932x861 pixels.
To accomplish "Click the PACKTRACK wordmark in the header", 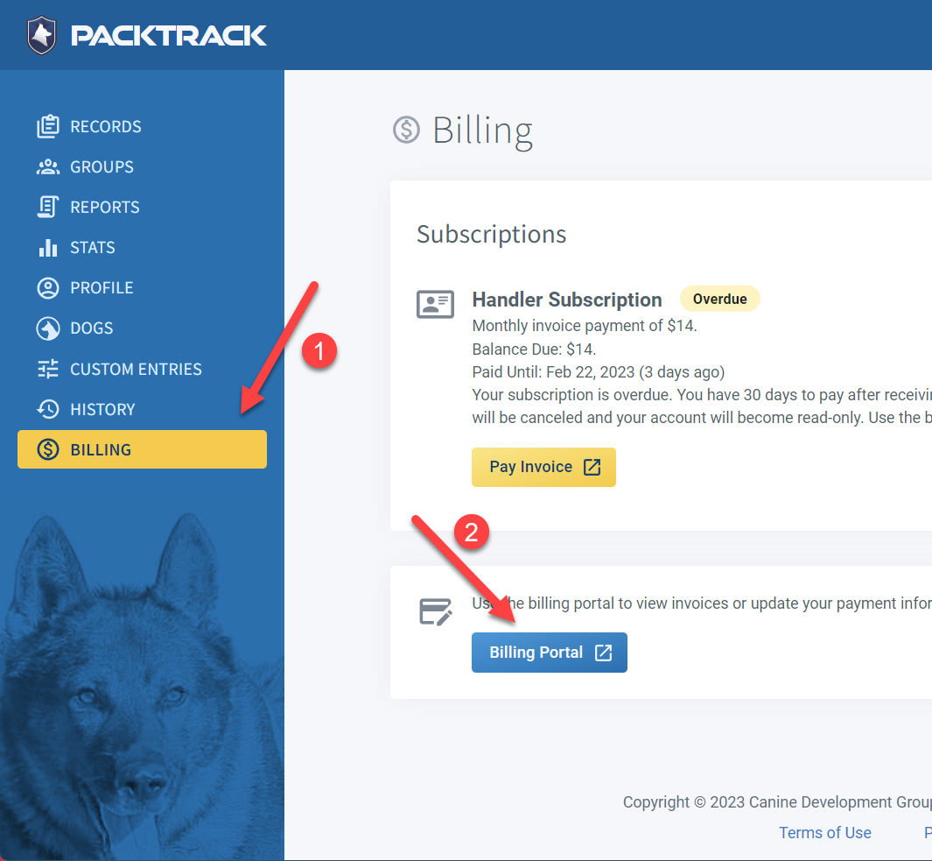I will (169, 36).
